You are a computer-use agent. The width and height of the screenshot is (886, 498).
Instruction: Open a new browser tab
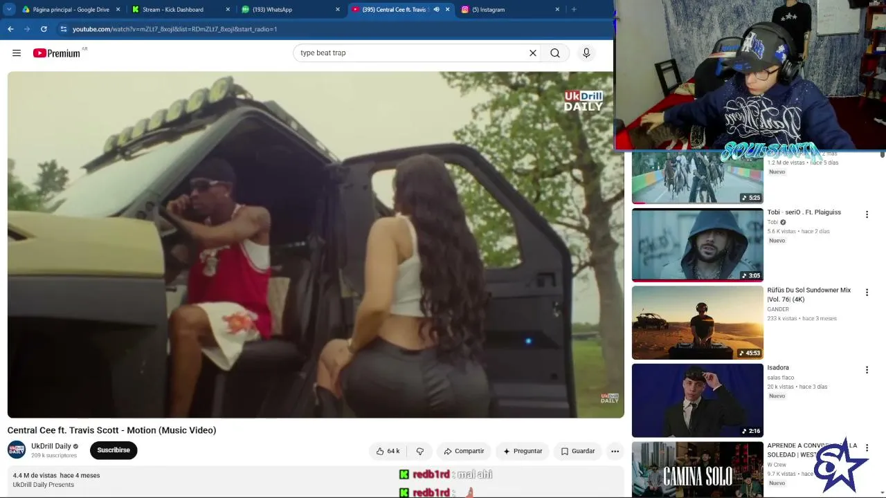[573, 10]
